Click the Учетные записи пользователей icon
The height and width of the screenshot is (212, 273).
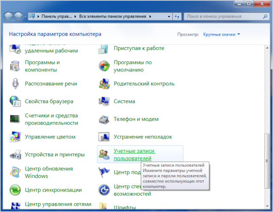click(x=104, y=154)
